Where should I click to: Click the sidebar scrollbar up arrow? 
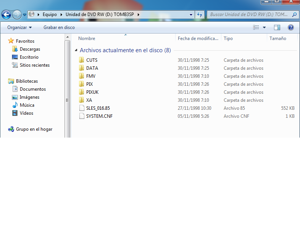67,37
